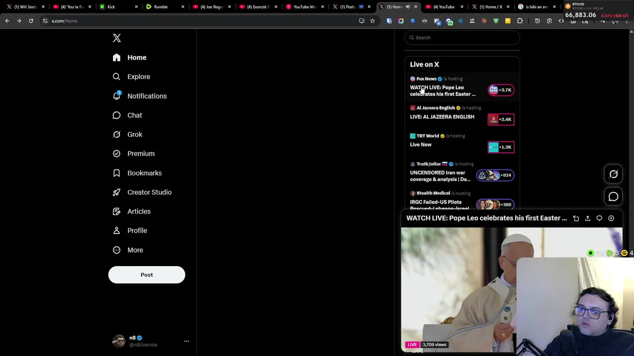
Task: Close the Kick tab
Action: pos(136,7)
